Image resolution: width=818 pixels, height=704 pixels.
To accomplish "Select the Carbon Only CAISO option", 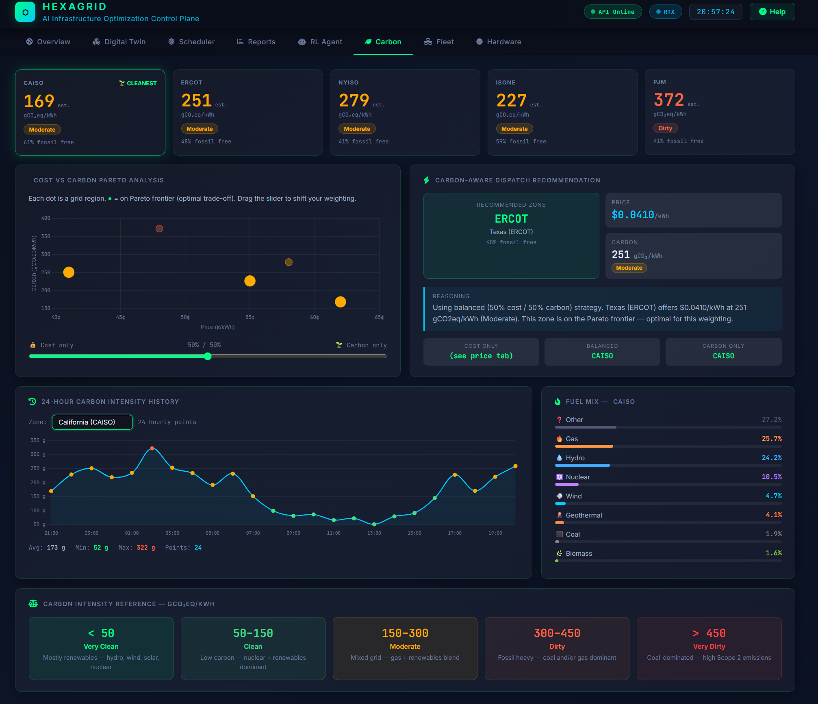I will pos(723,351).
